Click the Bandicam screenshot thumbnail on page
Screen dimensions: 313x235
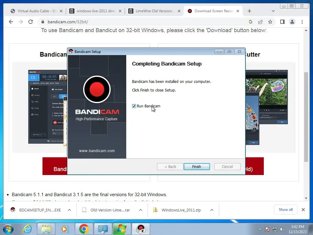click(48, 107)
